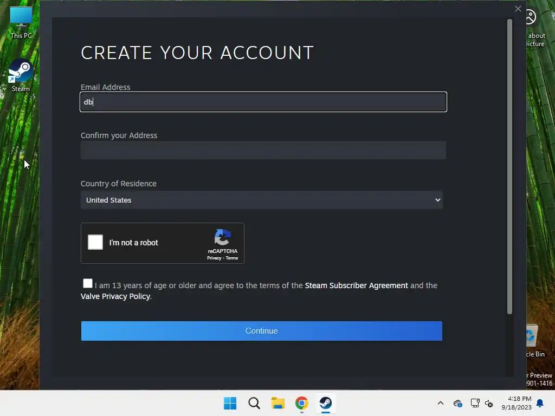Click the muted volume tray icon
This screenshot has height=416, width=555.
coord(489,403)
